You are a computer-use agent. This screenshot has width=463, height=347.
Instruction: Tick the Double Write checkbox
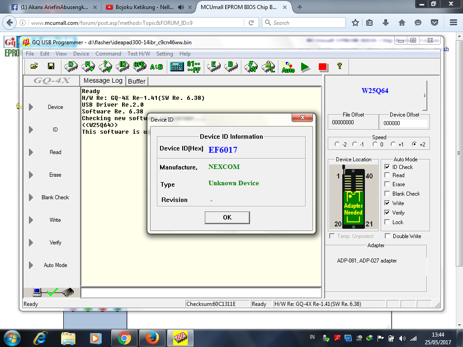[x=387, y=236]
